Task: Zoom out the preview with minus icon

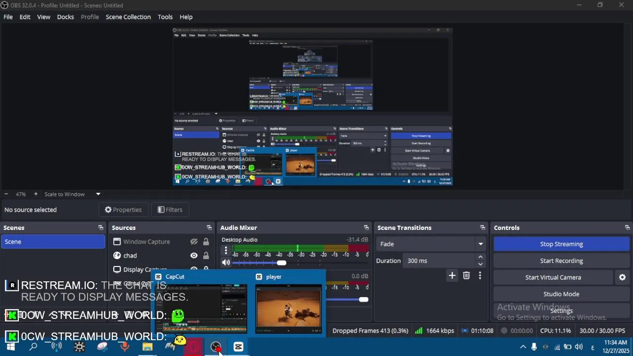Action: click(6, 194)
